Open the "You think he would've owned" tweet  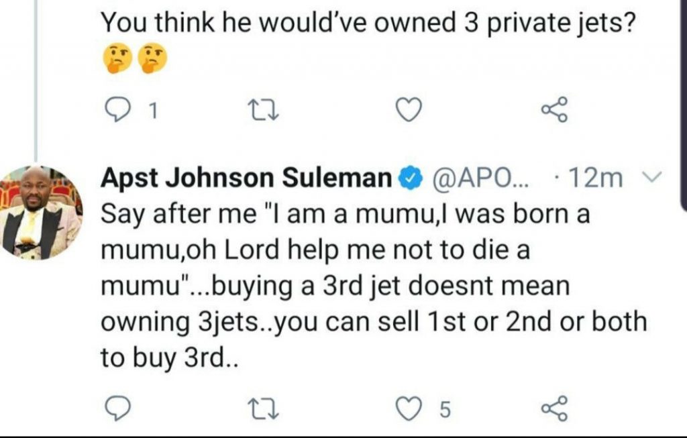pyautogui.click(x=368, y=25)
